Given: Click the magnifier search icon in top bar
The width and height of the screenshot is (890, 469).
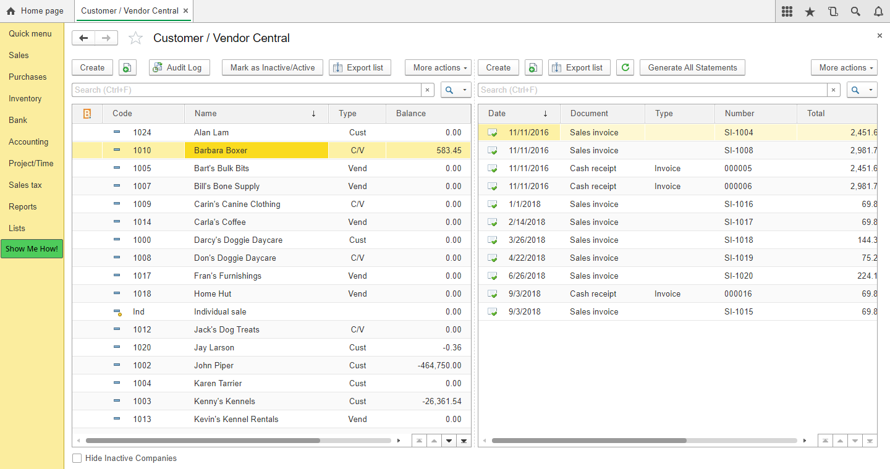Looking at the screenshot, I should [x=855, y=11].
